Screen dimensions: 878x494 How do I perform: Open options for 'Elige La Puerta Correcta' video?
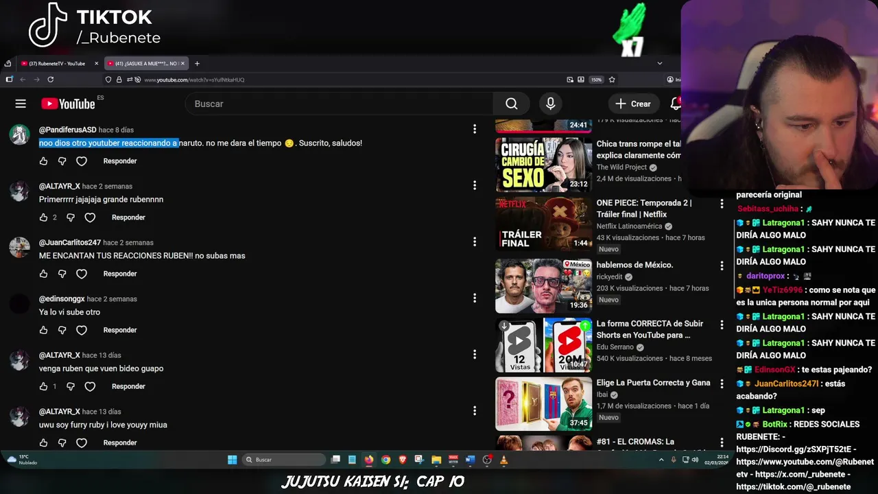tap(721, 384)
